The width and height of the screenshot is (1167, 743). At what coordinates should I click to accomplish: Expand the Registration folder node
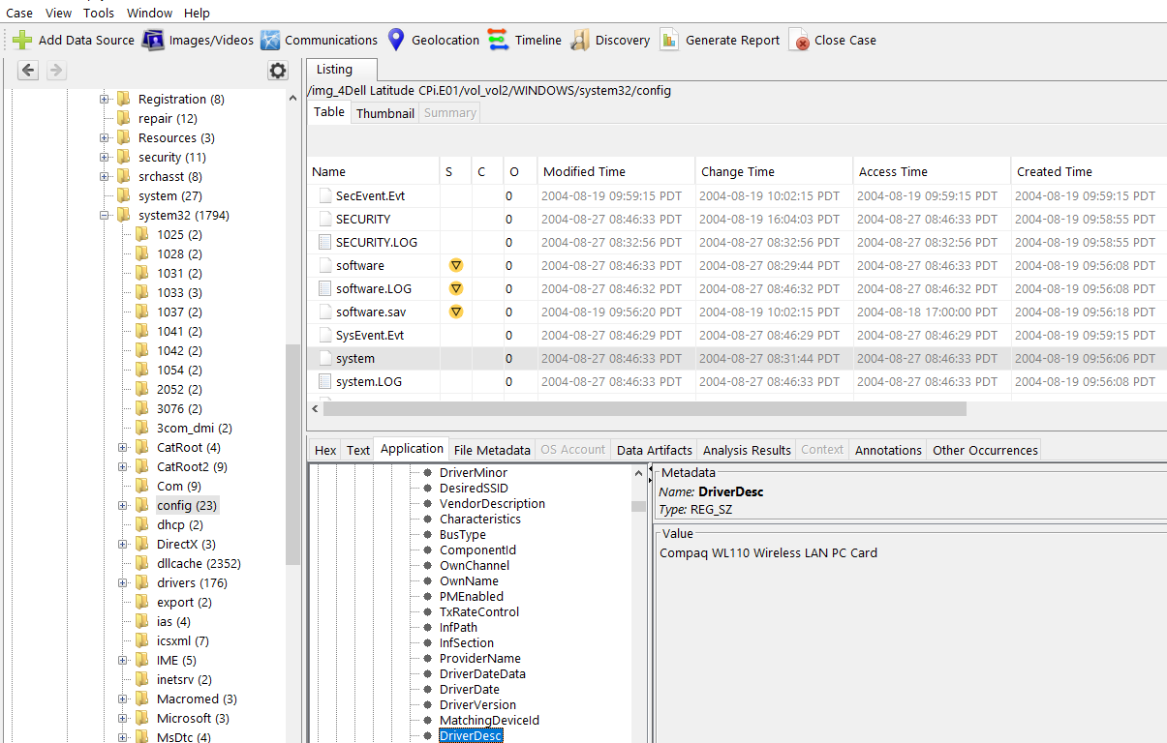(105, 100)
